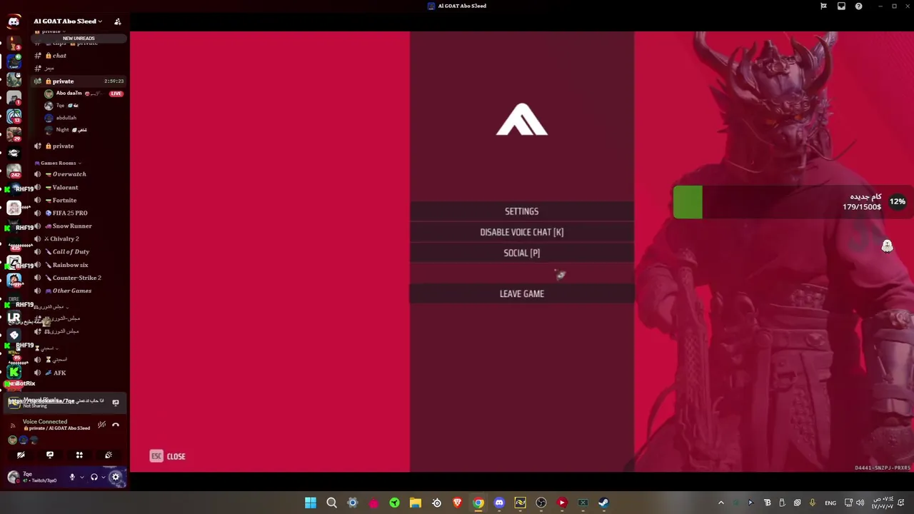Open the locked chat text channel
This screenshot has height=514, width=914.
(79, 56)
